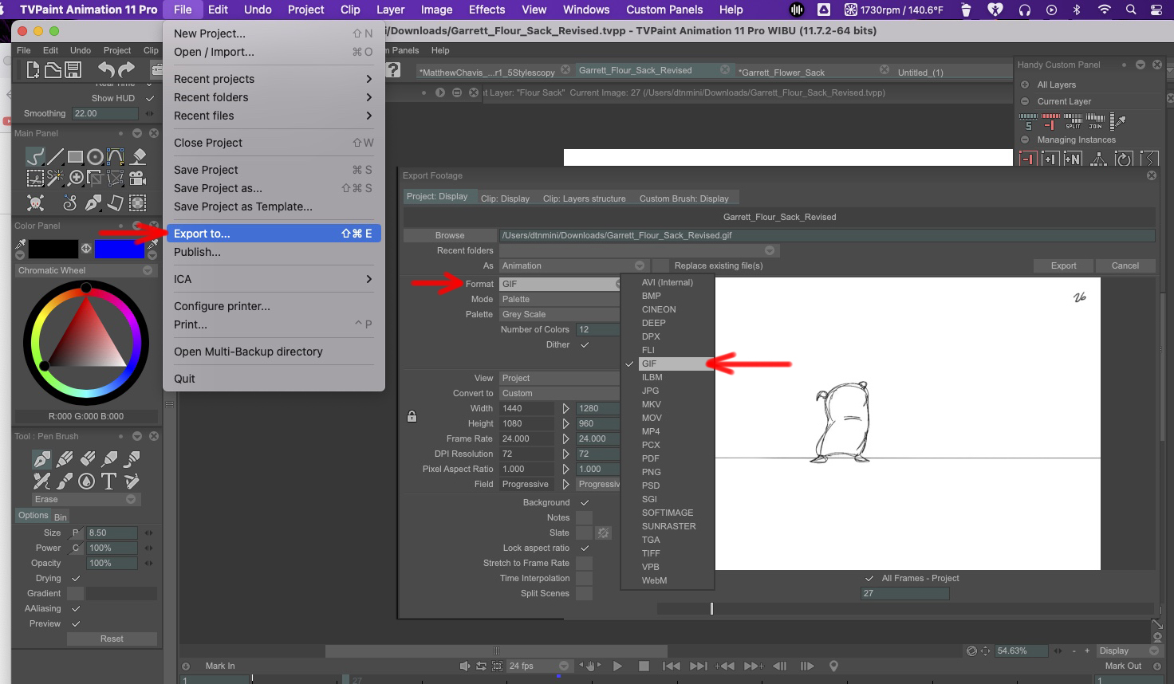The width and height of the screenshot is (1174, 684).
Task: Open the Mode Palette dropdown
Action: (x=559, y=299)
